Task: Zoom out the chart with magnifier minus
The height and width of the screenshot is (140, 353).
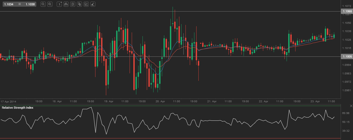Action: pyautogui.click(x=43, y=4)
